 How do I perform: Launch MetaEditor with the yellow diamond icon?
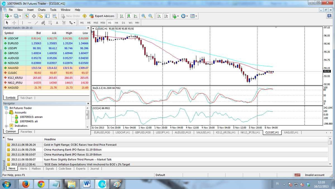pos(85,16)
